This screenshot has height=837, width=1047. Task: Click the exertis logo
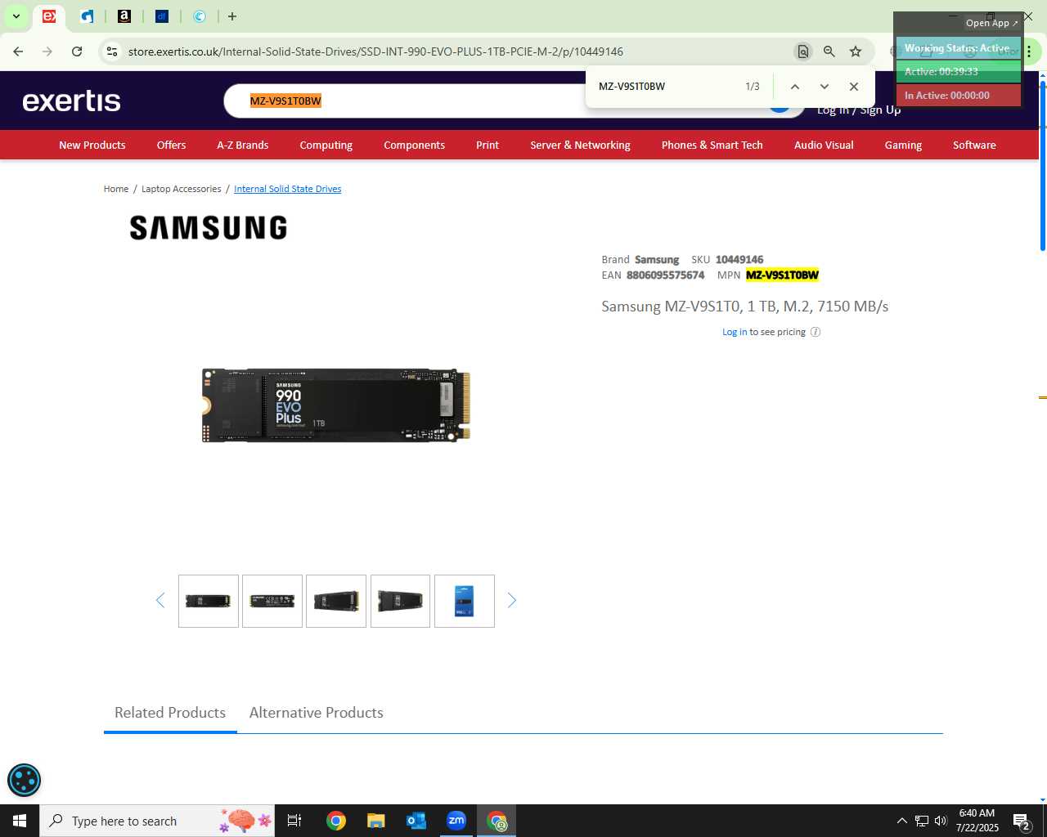click(71, 101)
